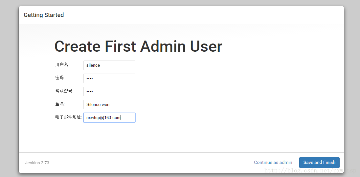Focus the 电子邮件地址 email input box

109,117
